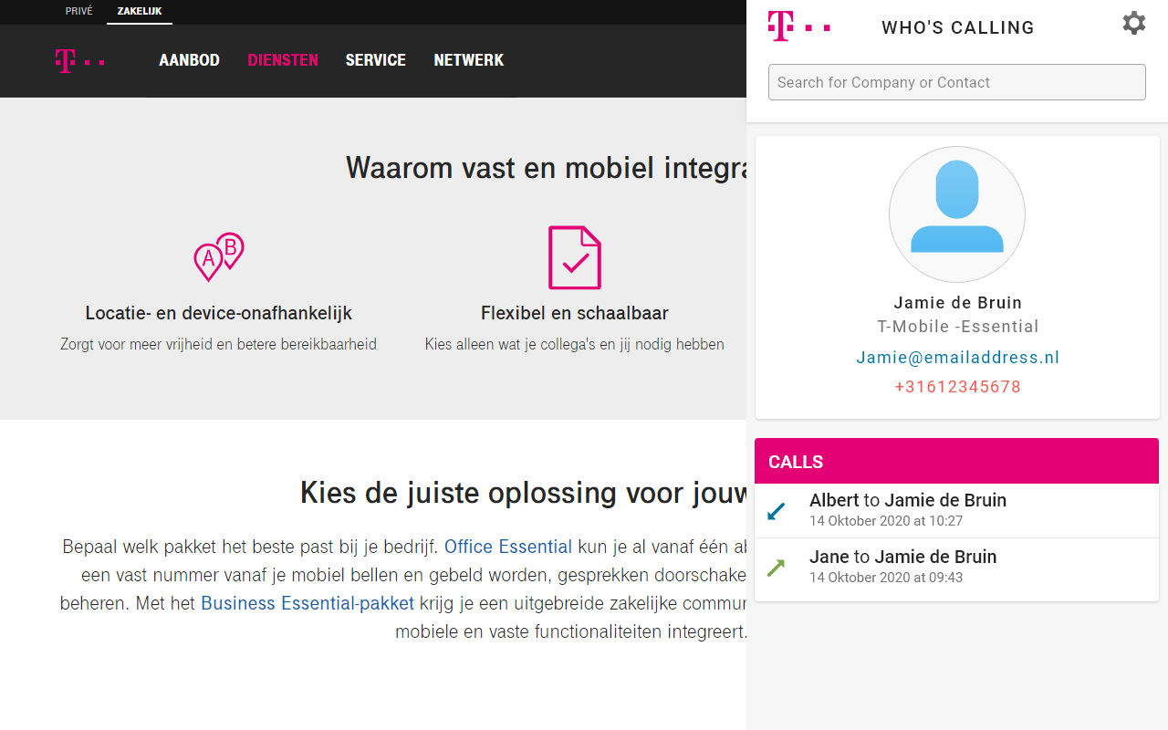Image resolution: width=1168 pixels, height=730 pixels.
Task: Open the Netwerk menu
Action: 469,60
